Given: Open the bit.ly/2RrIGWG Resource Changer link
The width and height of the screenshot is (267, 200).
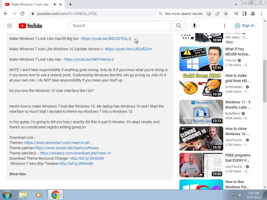Looking at the screenshot, I should (87, 158).
